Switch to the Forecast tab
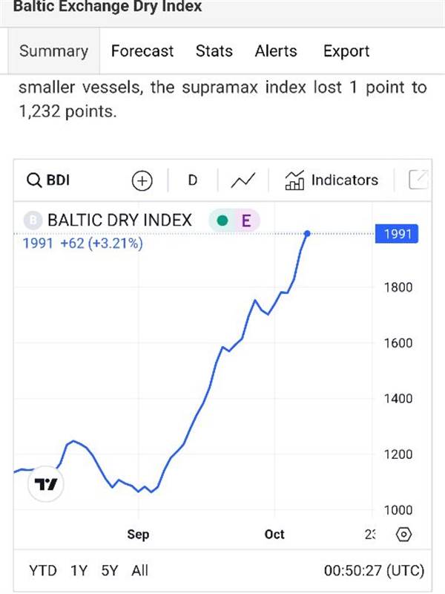The width and height of the screenshot is (445, 594). tap(142, 50)
